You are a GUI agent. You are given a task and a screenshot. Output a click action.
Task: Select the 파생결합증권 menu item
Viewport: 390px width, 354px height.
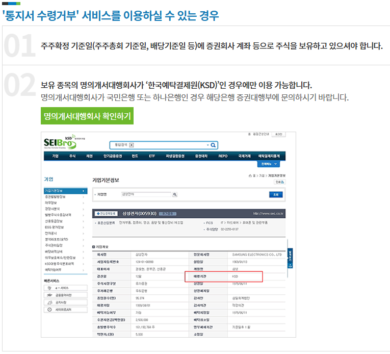tap(175, 156)
